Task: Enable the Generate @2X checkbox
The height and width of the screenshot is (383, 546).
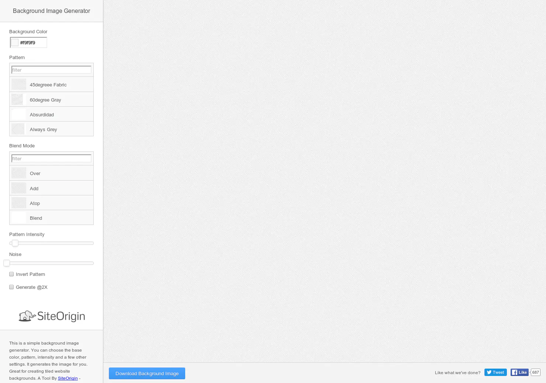Action: (x=11, y=287)
